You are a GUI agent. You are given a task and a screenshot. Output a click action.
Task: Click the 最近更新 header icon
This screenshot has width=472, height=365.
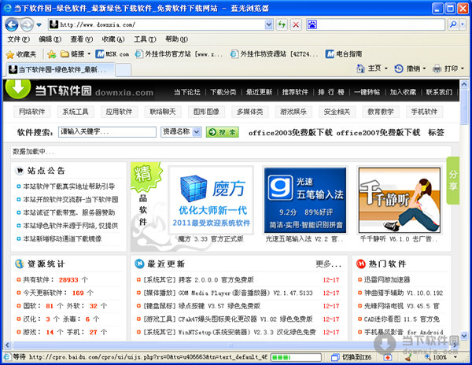[139, 264]
